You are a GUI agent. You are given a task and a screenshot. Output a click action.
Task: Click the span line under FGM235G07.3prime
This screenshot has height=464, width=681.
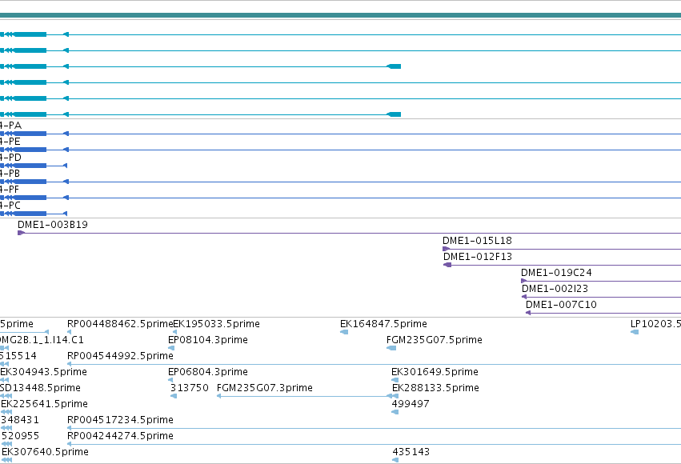(307, 396)
